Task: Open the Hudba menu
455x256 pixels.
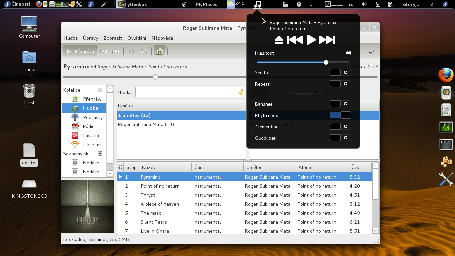Action: 71,38
